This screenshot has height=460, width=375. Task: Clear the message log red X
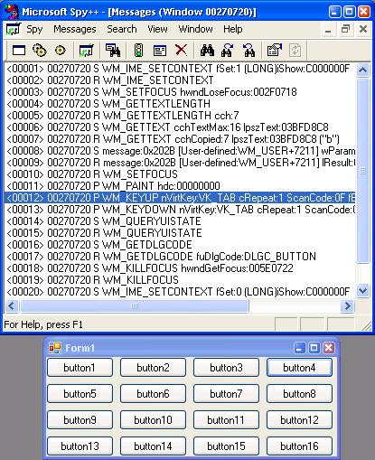181,50
